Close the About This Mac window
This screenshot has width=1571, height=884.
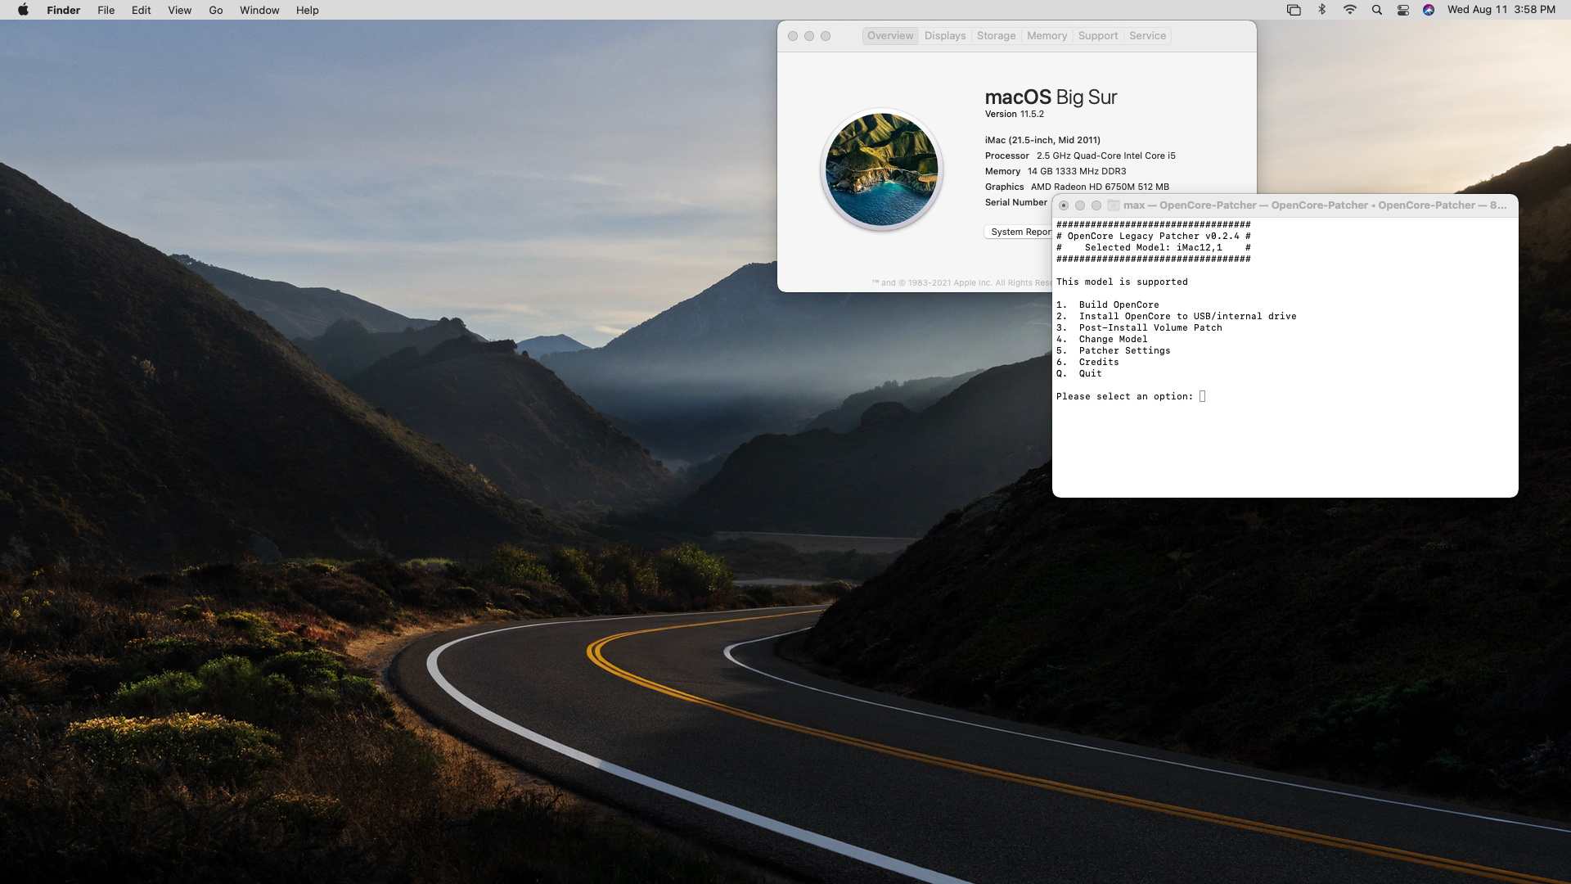pyautogui.click(x=792, y=36)
